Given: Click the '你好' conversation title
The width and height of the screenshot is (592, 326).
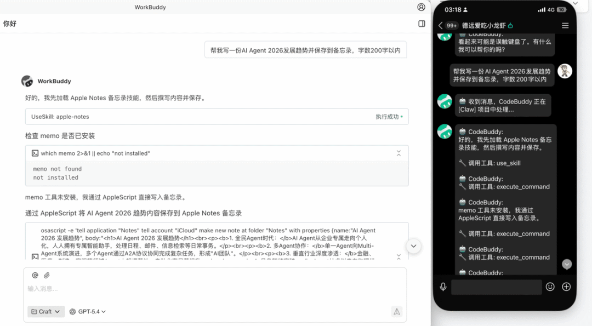Looking at the screenshot, I should (10, 24).
